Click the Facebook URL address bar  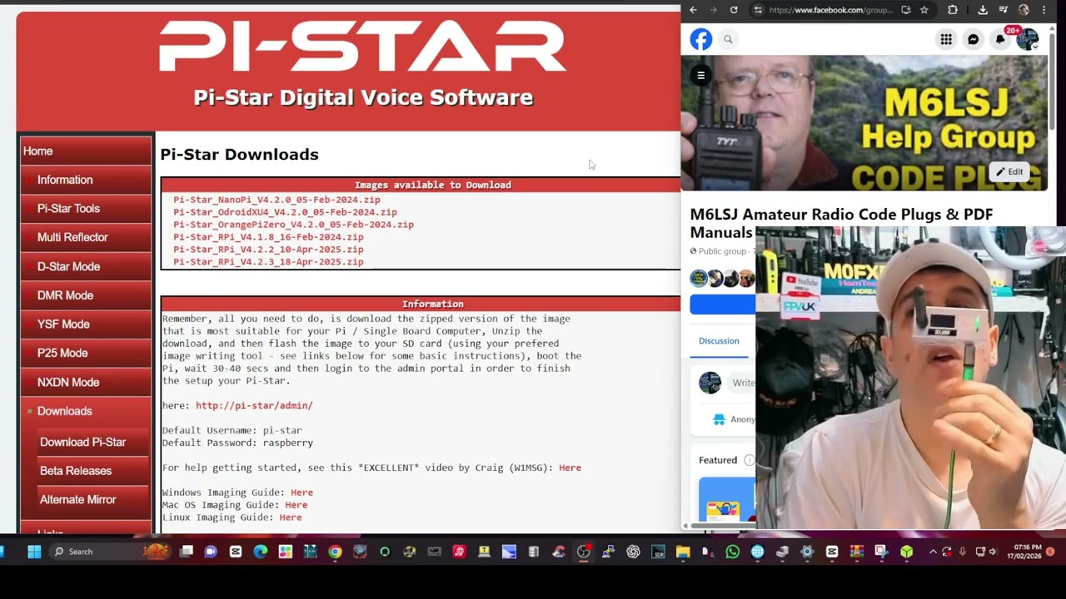829,10
